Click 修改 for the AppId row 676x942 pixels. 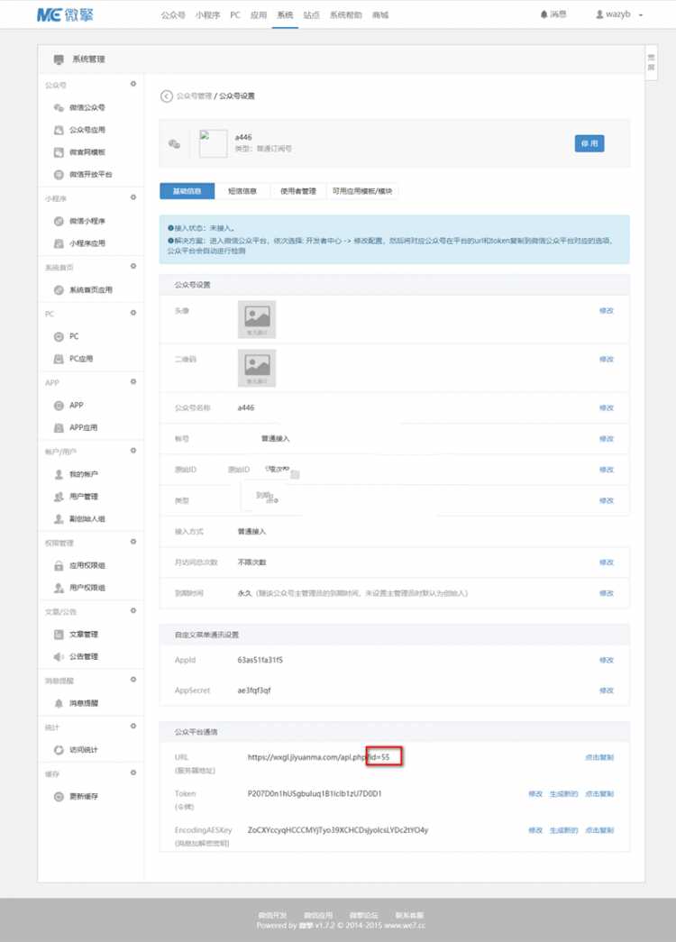(x=607, y=660)
